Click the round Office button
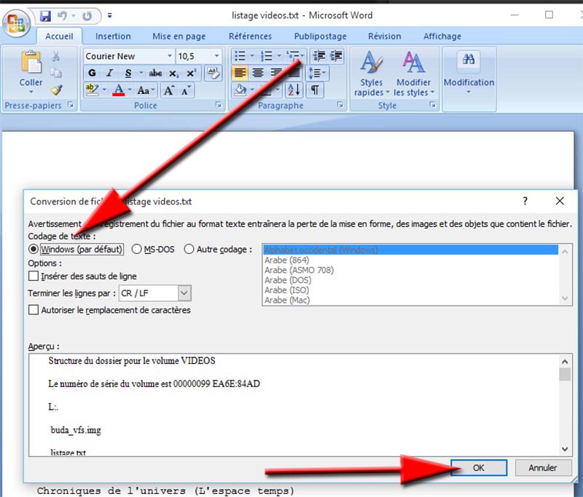 16,23
